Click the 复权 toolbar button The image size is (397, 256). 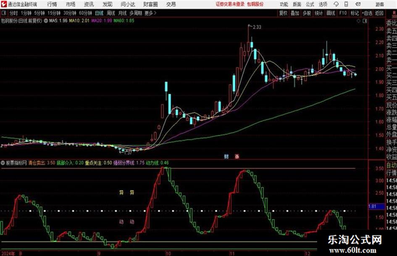click(283, 13)
